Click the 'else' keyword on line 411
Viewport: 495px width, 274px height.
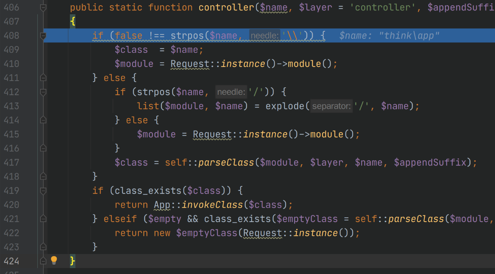click(x=115, y=78)
